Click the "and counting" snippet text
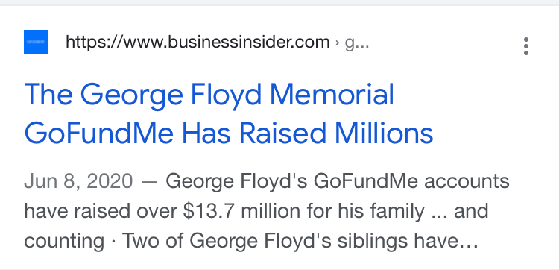 pos(470,211)
